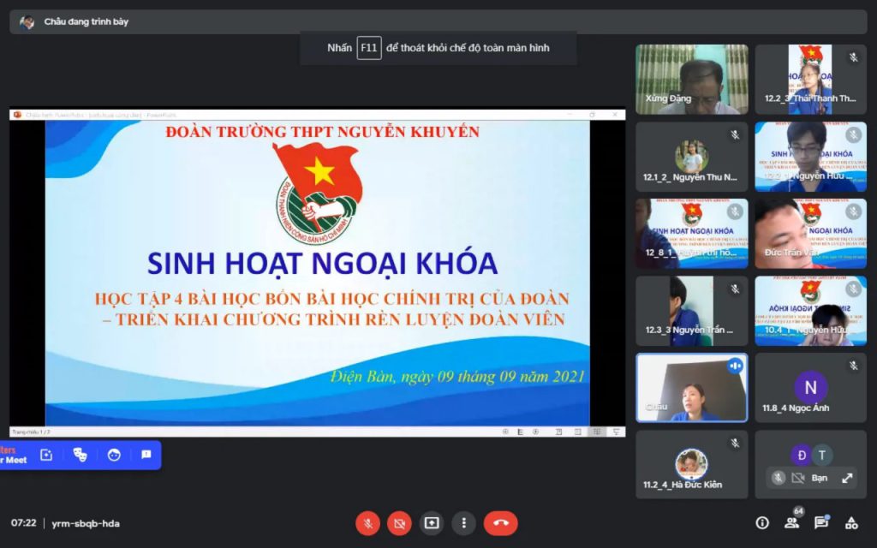Click the F11 key hint in the fullscreen notice
The width and height of the screenshot is (877, 548).
tap(369, 48)
